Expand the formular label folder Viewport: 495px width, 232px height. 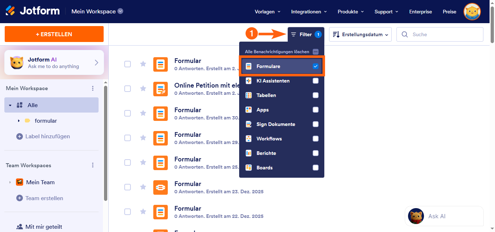(18, 121)
